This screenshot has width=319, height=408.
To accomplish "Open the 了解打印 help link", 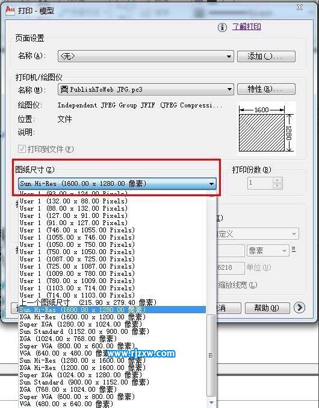I will click(246, 27).
